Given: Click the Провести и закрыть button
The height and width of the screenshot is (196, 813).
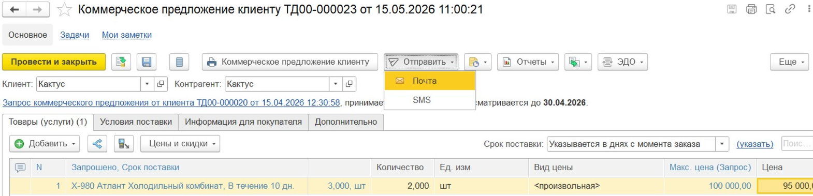Looking at the screenshot, I should pos(54,62).
